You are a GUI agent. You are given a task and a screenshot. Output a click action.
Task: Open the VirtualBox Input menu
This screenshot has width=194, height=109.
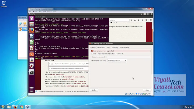tap(44, 12)
